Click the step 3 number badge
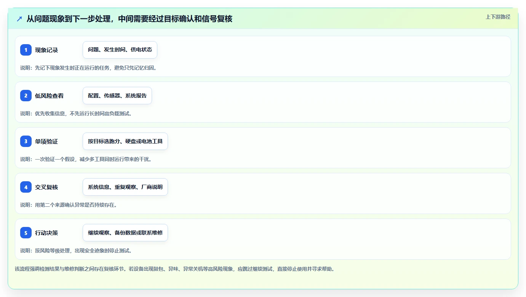 click(x=26, y=141)
